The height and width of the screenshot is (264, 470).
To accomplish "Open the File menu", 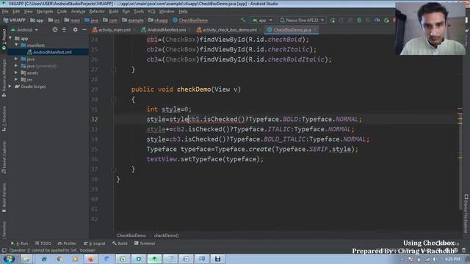I will point(5,12).
